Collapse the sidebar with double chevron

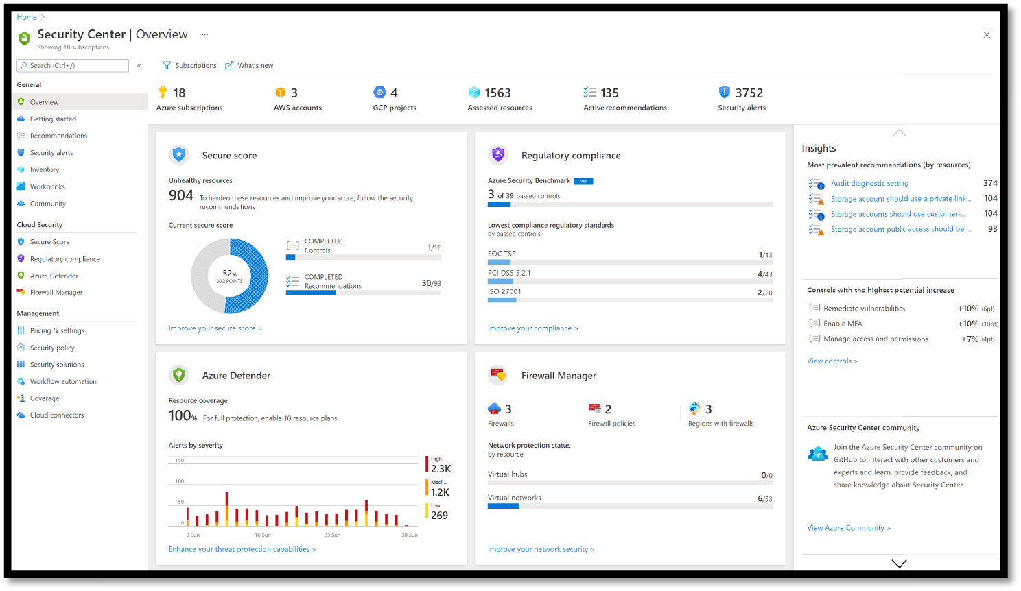click(139, 66)
